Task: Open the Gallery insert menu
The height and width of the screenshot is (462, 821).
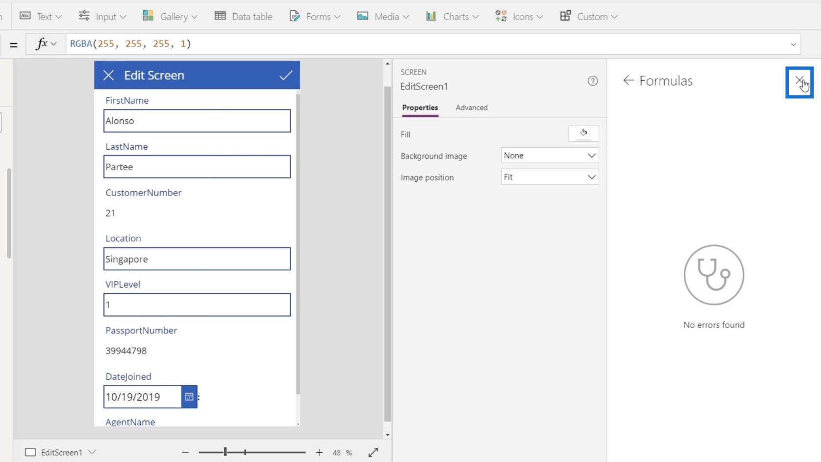Action: pos(170,17)
